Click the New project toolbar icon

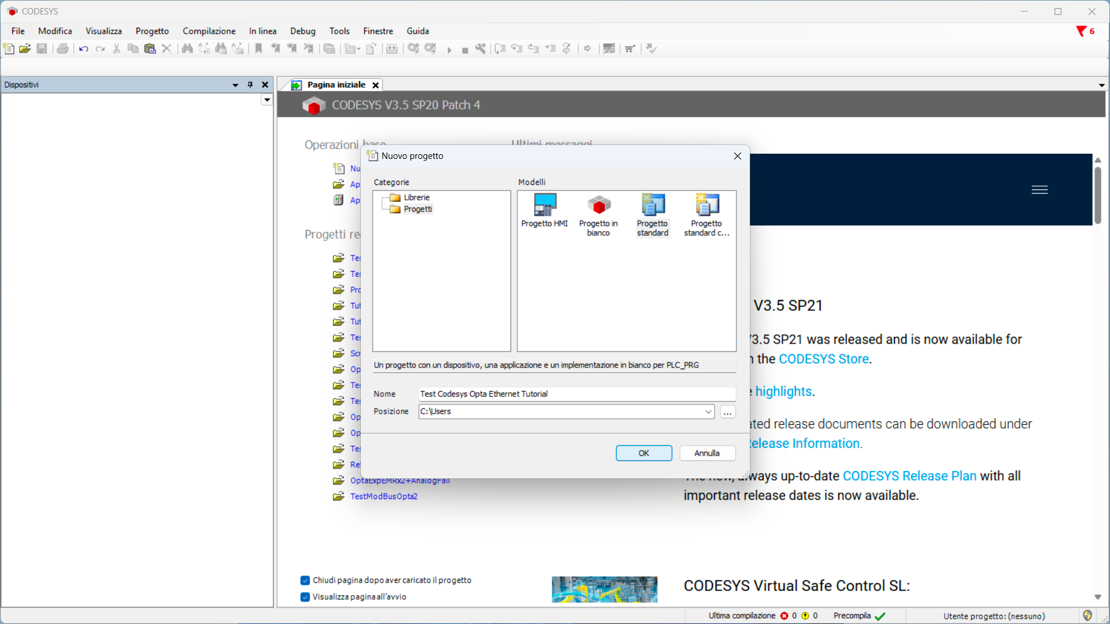click(9, 49)
